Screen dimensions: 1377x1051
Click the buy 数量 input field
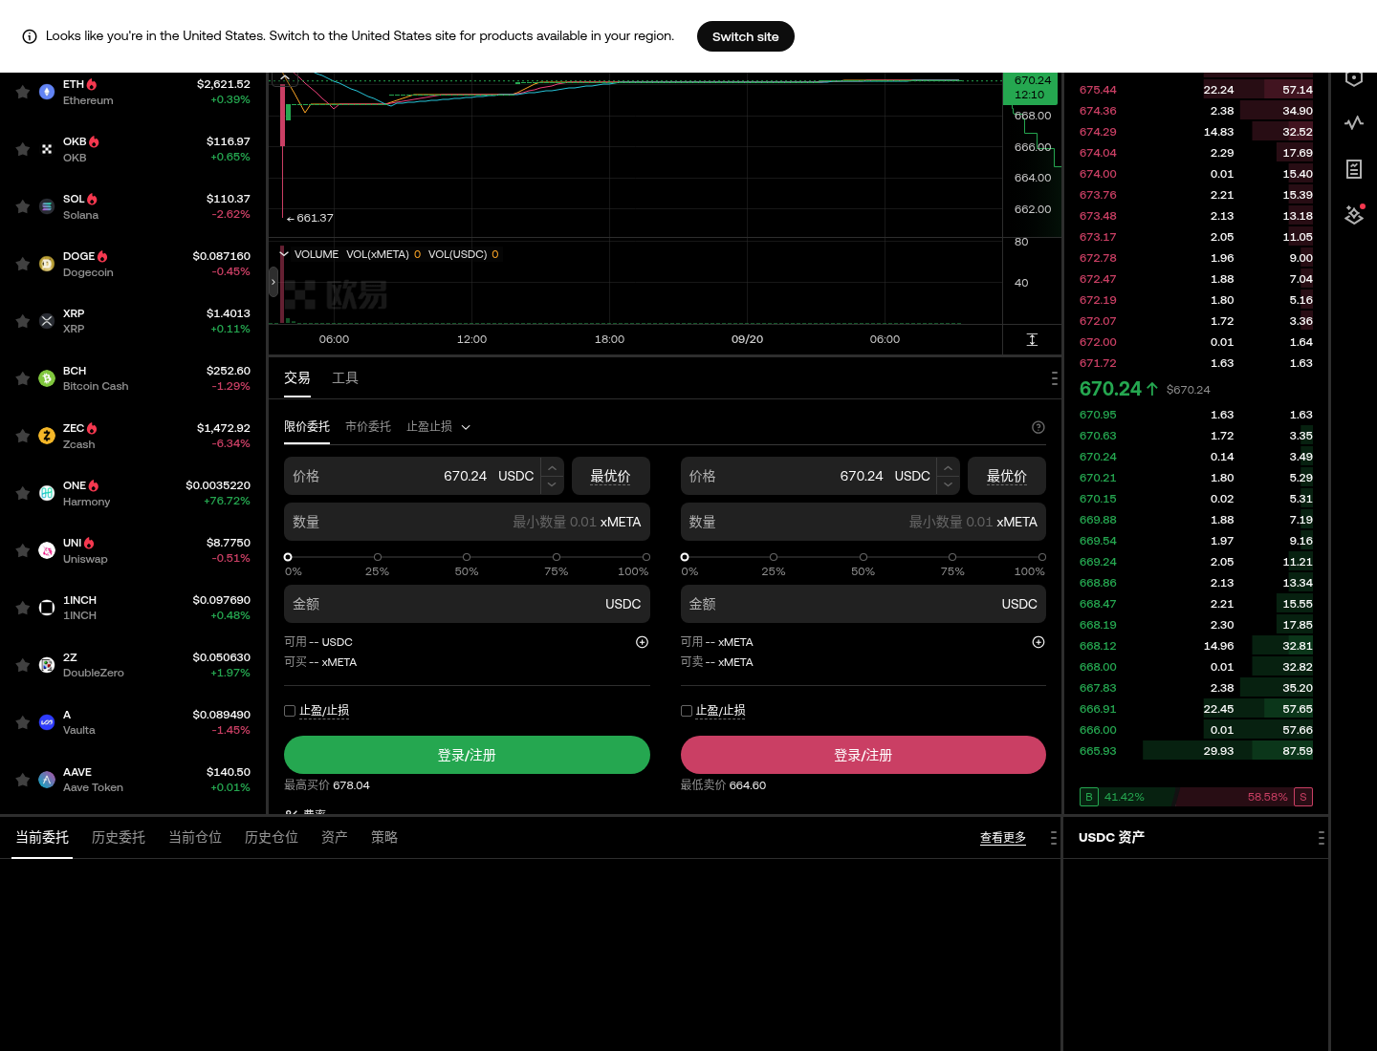467,522
